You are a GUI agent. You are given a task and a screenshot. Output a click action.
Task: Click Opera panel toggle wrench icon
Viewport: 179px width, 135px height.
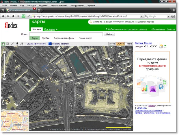(3, 10)
